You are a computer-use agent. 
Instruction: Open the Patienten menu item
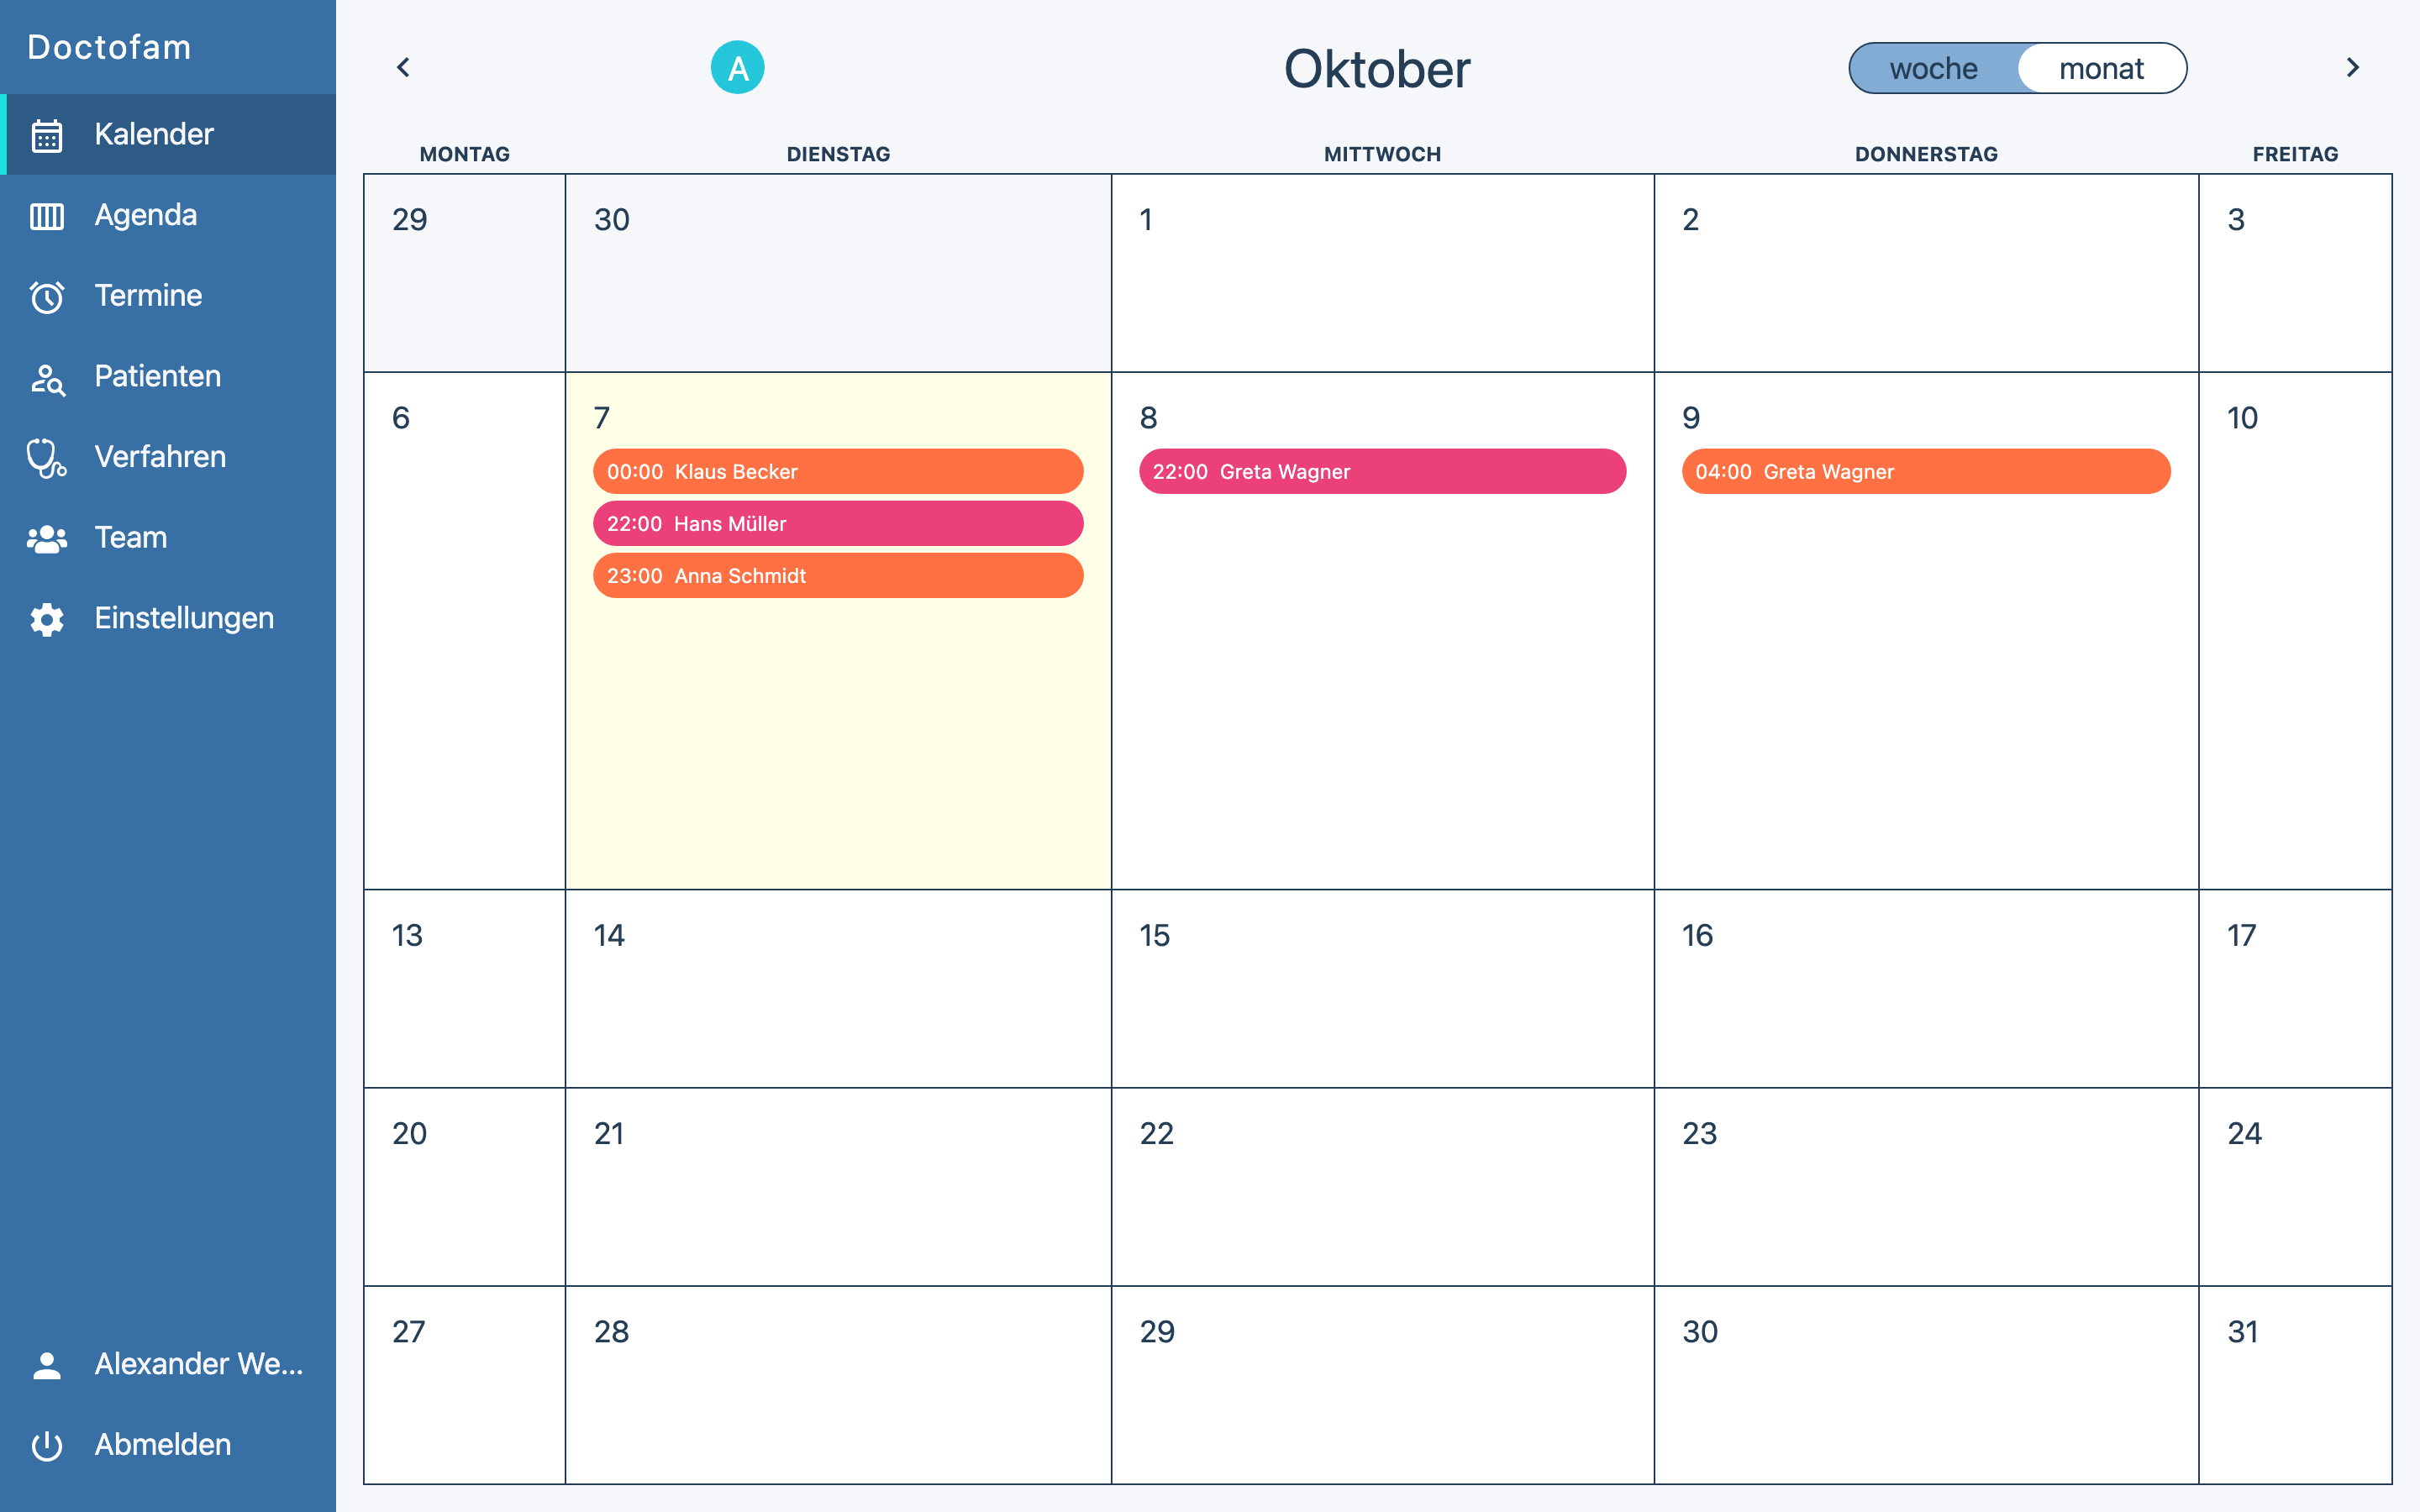point(157,376)
